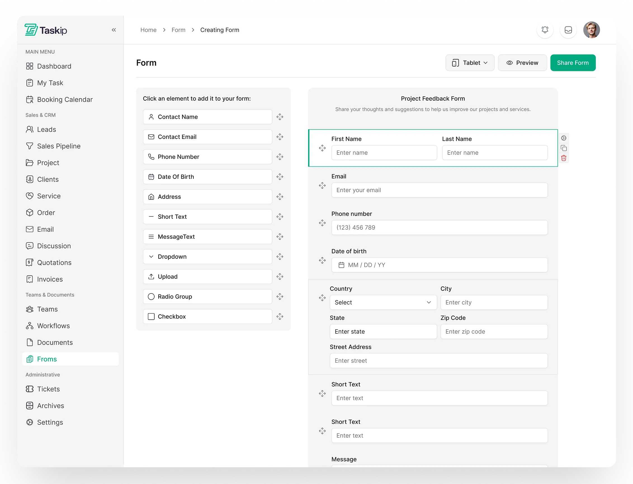This screenshot has height=484, width=633.
Task: Open Sales Pipeline in sidebar
Action: tap(59, 146)
